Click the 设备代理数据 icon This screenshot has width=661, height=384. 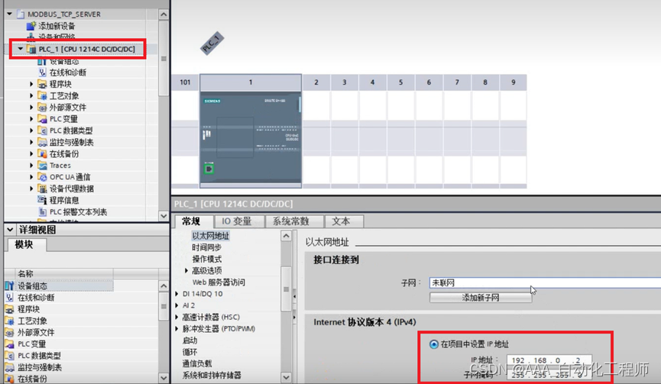(42, 189)
